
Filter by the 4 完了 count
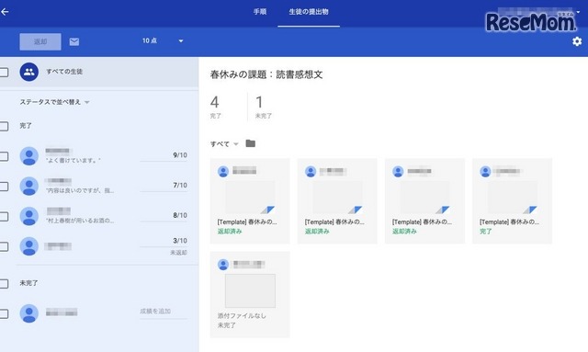(216, 107)
